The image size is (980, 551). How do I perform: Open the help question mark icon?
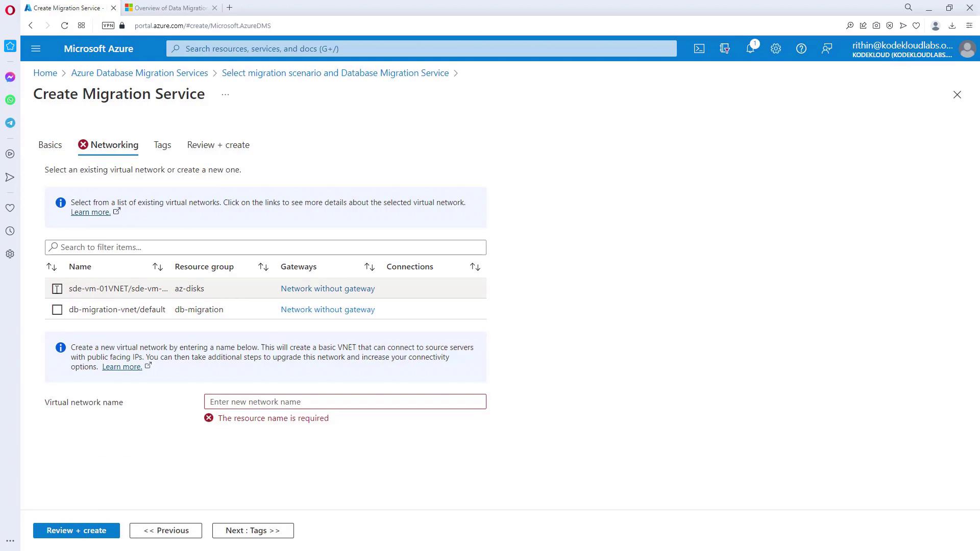point(801,48)
